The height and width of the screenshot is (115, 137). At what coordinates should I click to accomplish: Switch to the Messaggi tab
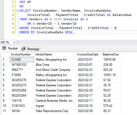click(30, 49)
